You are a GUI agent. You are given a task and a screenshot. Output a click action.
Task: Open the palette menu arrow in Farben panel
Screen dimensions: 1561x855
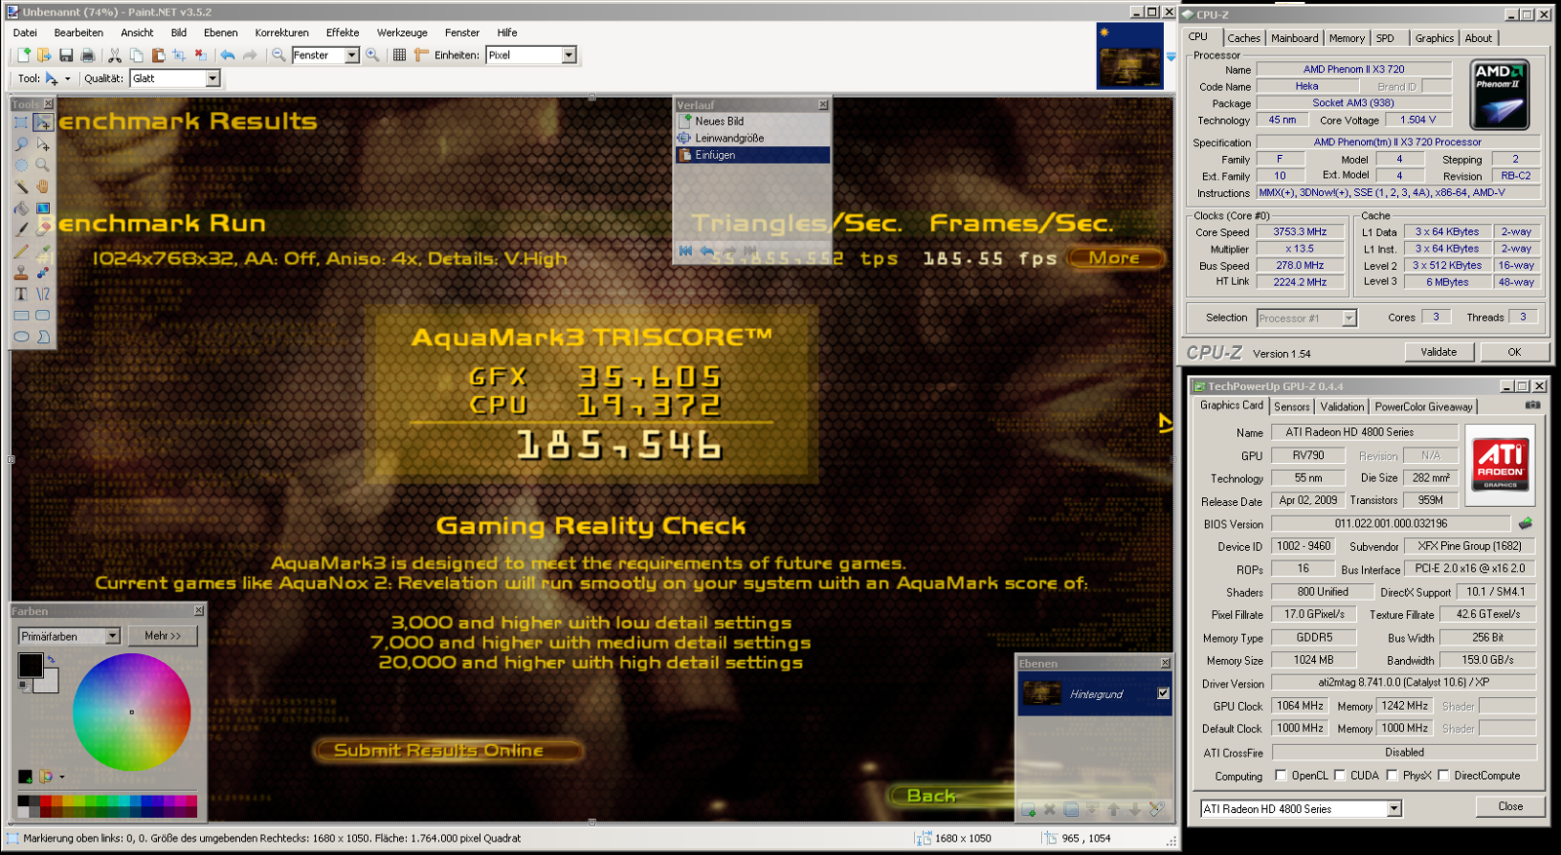click(x=61, y=777)
